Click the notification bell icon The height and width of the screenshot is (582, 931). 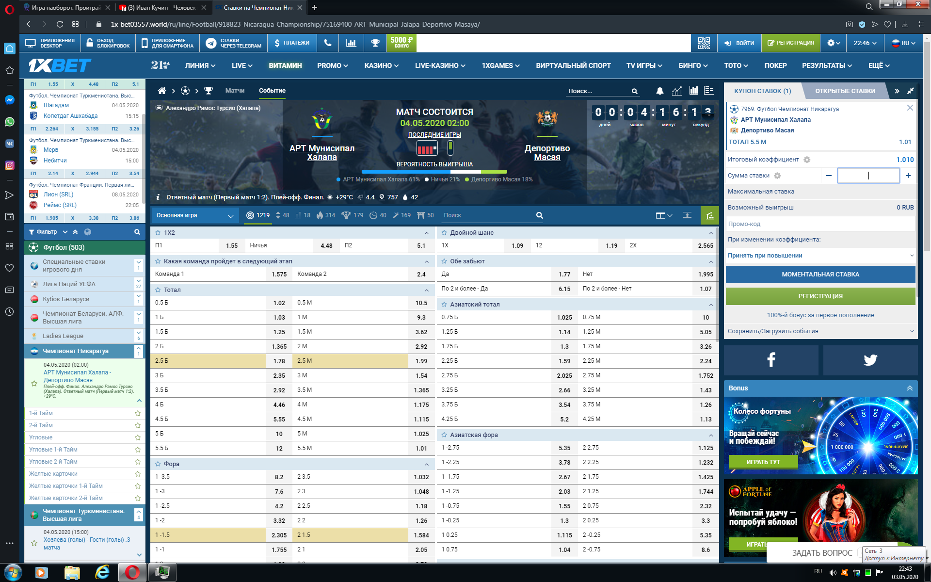click(660, 91)
